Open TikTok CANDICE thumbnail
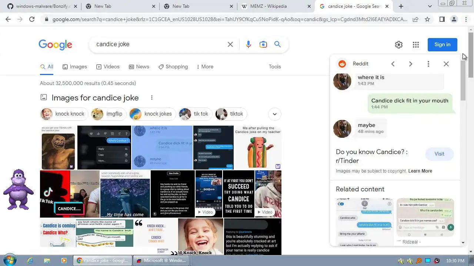The image size is (474, 266). (x=70, y=194)
